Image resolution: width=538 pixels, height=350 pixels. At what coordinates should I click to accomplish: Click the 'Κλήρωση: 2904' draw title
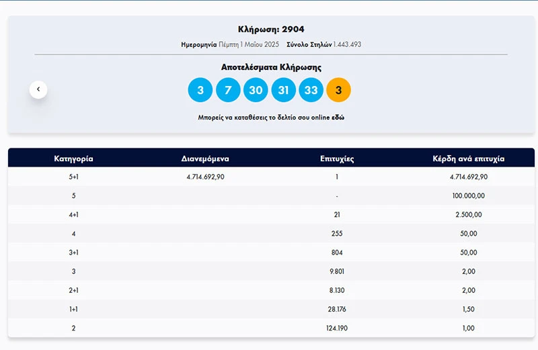click(x=271, y=30)
